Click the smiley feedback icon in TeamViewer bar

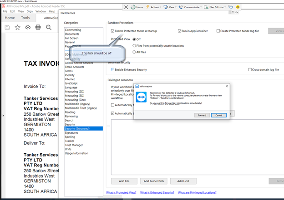238,7
